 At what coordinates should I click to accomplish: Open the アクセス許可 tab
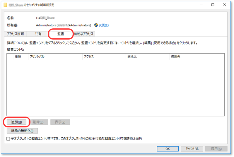pyautogui.click(x=15, y=34)
